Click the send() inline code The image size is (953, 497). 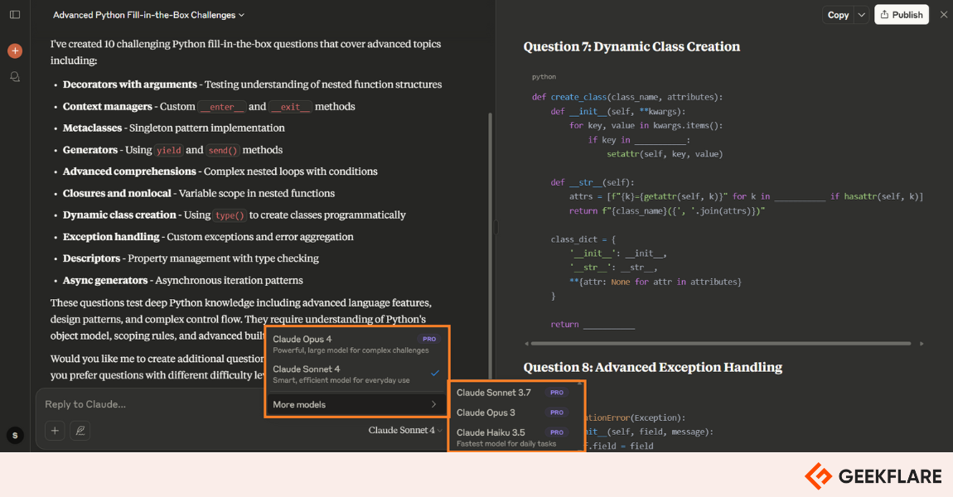(223, 150)
